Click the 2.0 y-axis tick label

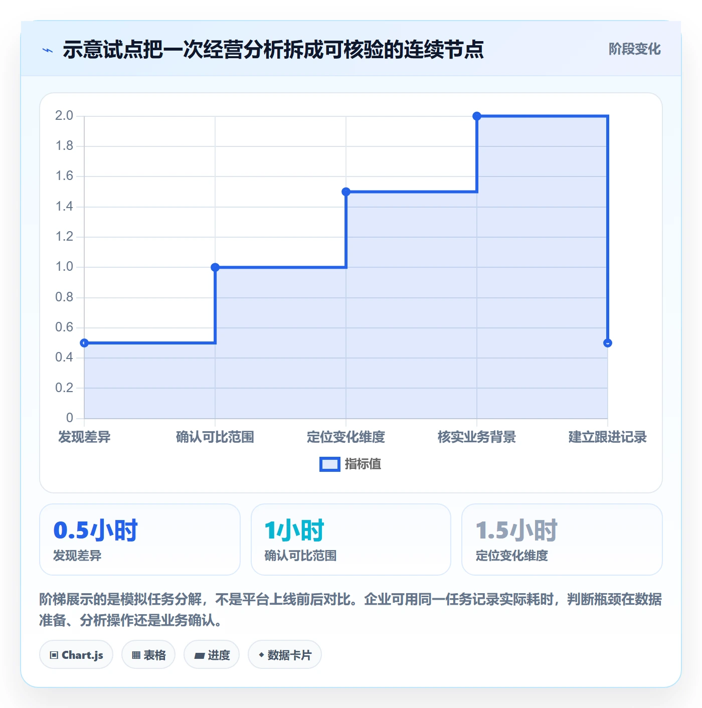[64, 116]
